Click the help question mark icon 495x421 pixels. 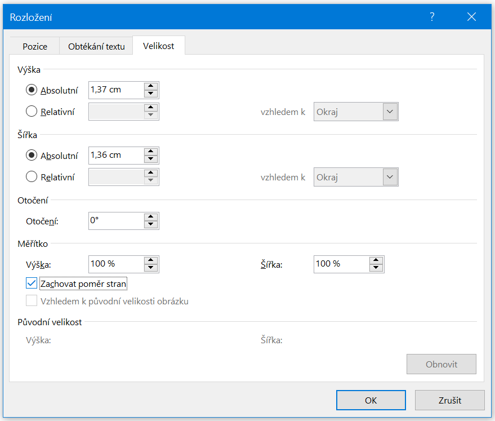[x=432, y=17]
